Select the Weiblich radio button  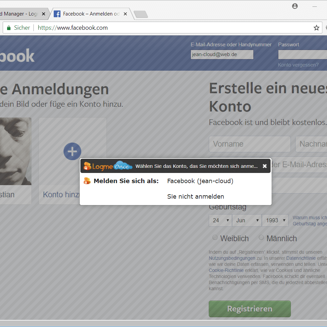tap(215, 237)
